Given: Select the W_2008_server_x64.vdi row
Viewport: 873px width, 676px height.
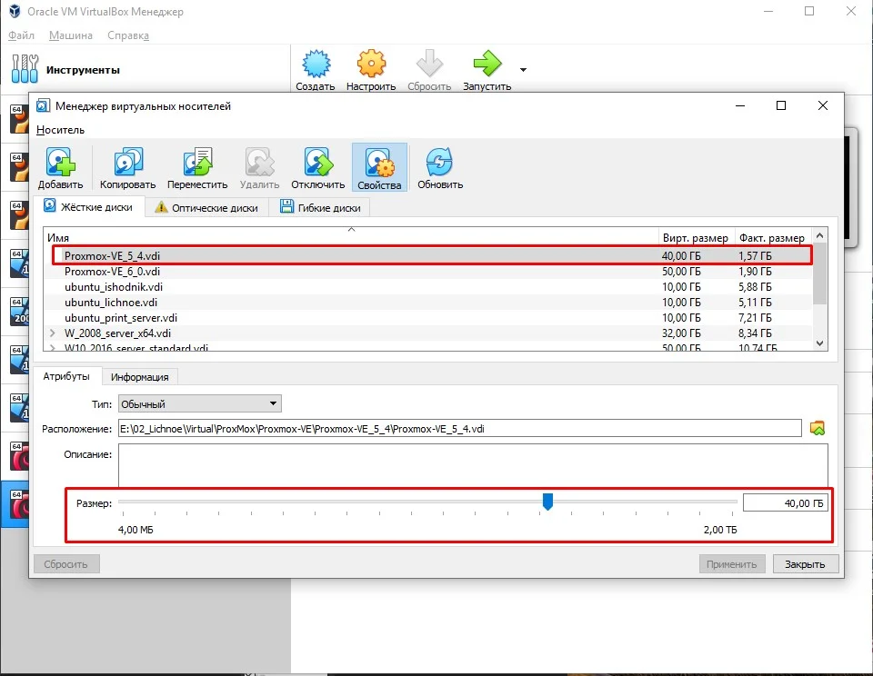Looking at the screenshot, I should pyautogui.click(x=427, y=333).
